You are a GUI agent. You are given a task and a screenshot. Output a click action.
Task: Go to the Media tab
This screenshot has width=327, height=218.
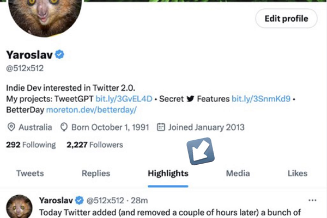[238, 173]
